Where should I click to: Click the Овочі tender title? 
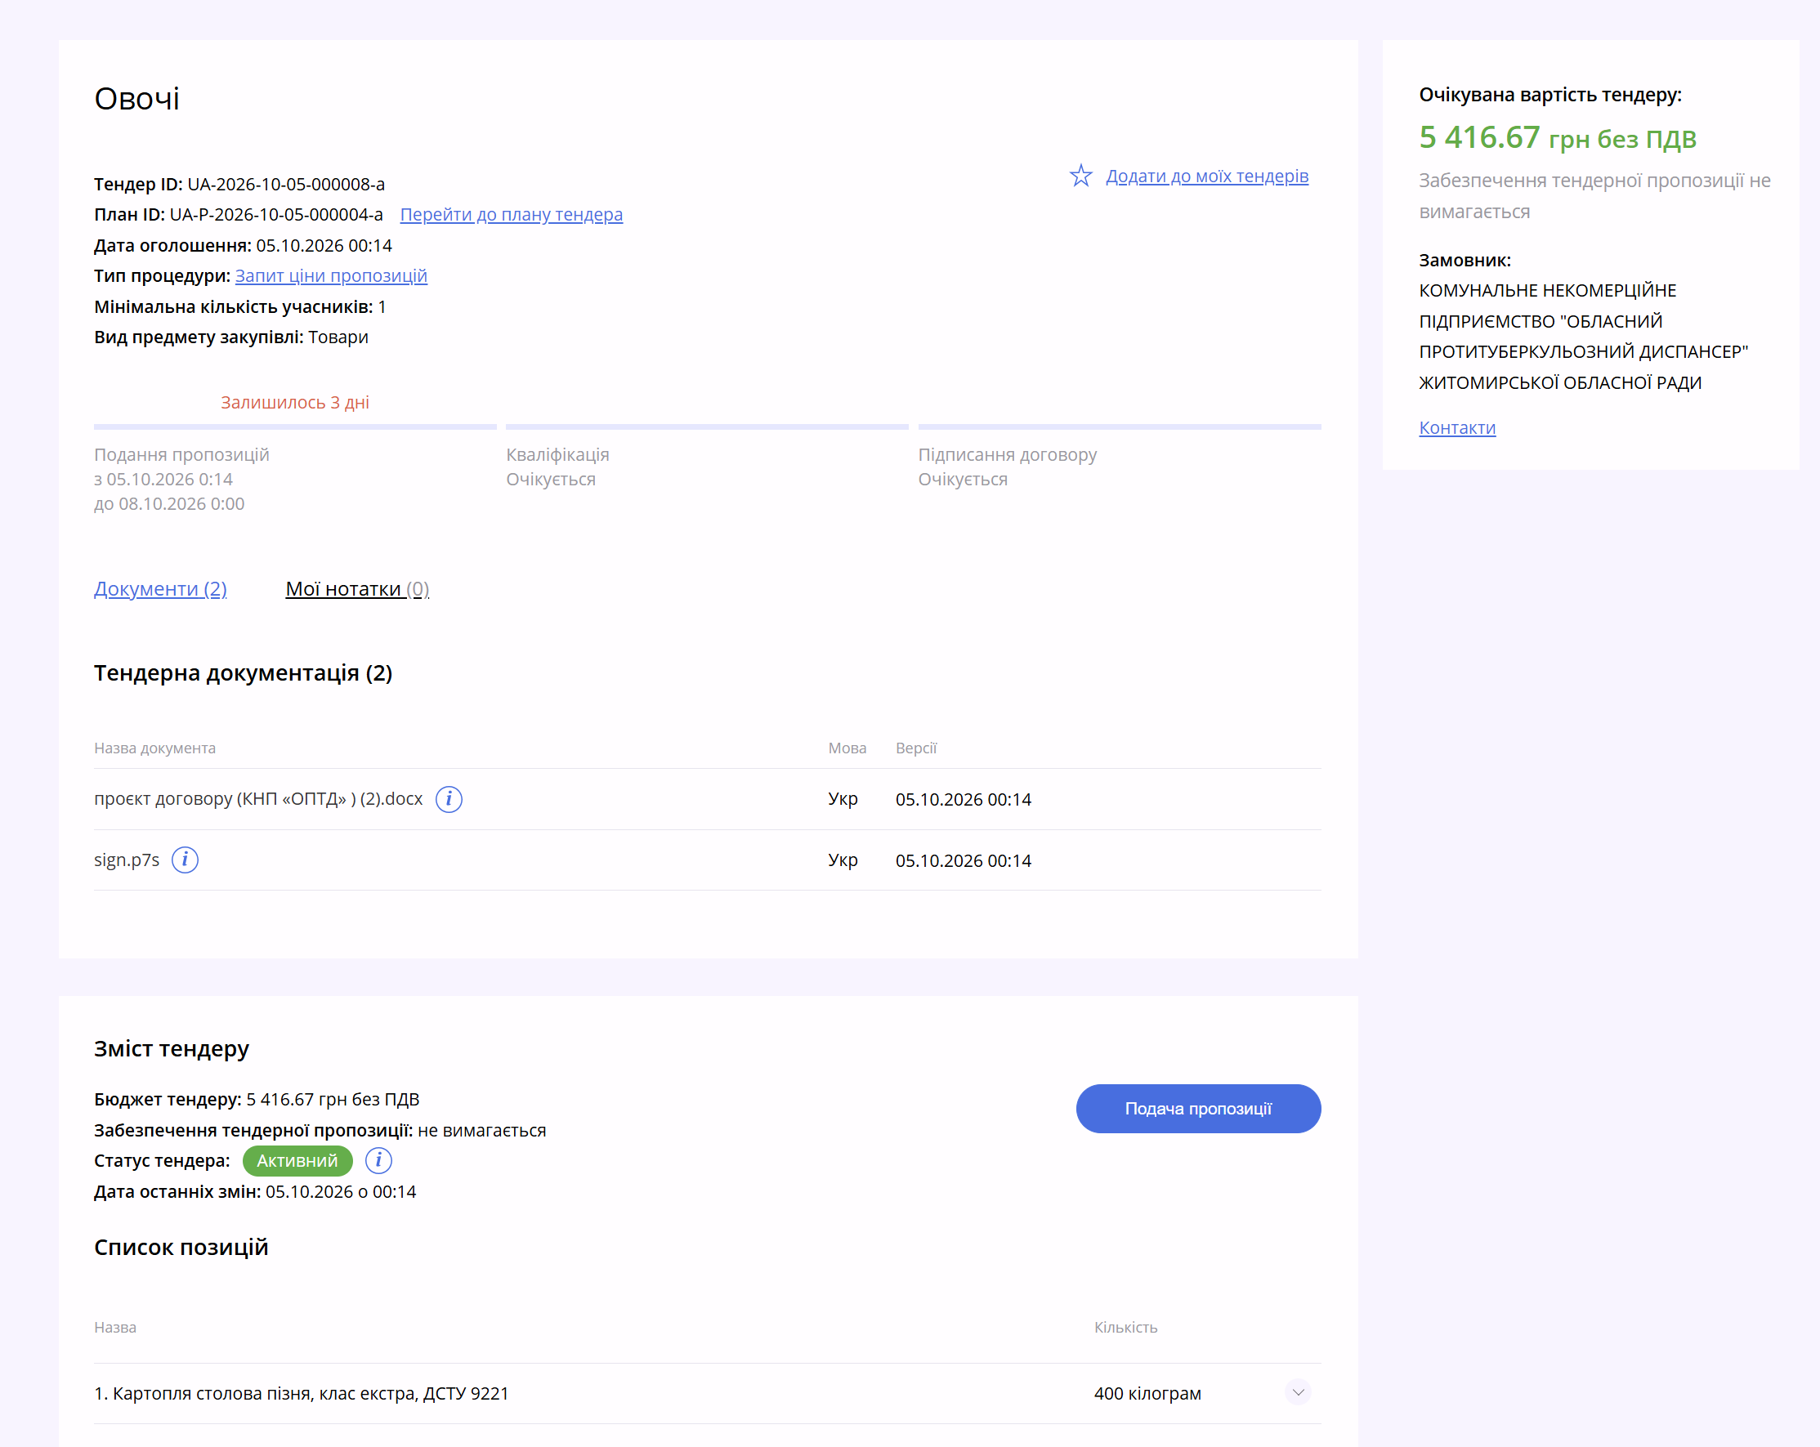(x=136, y=99)
